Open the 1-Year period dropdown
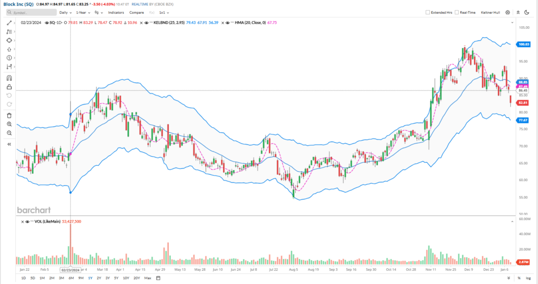Screen dimensions: 538x284 (83, 12)
